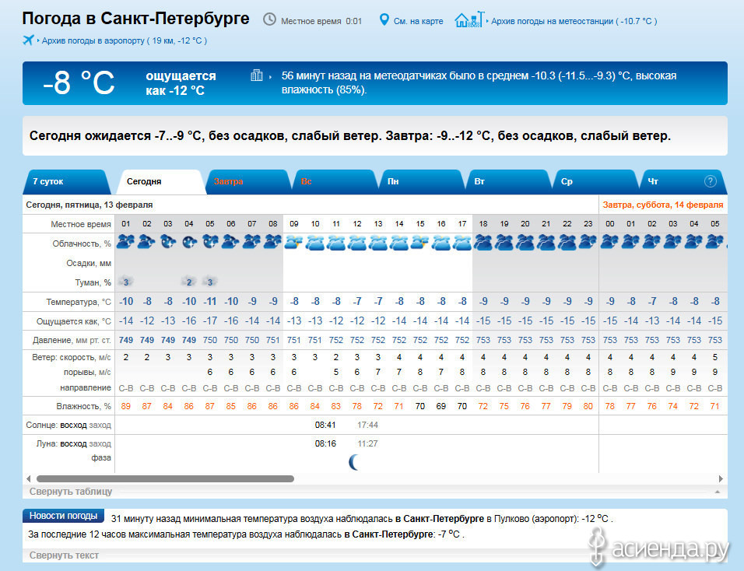
Task: Click the clock icon beside Местное время
Action: [x=269, y=19]
